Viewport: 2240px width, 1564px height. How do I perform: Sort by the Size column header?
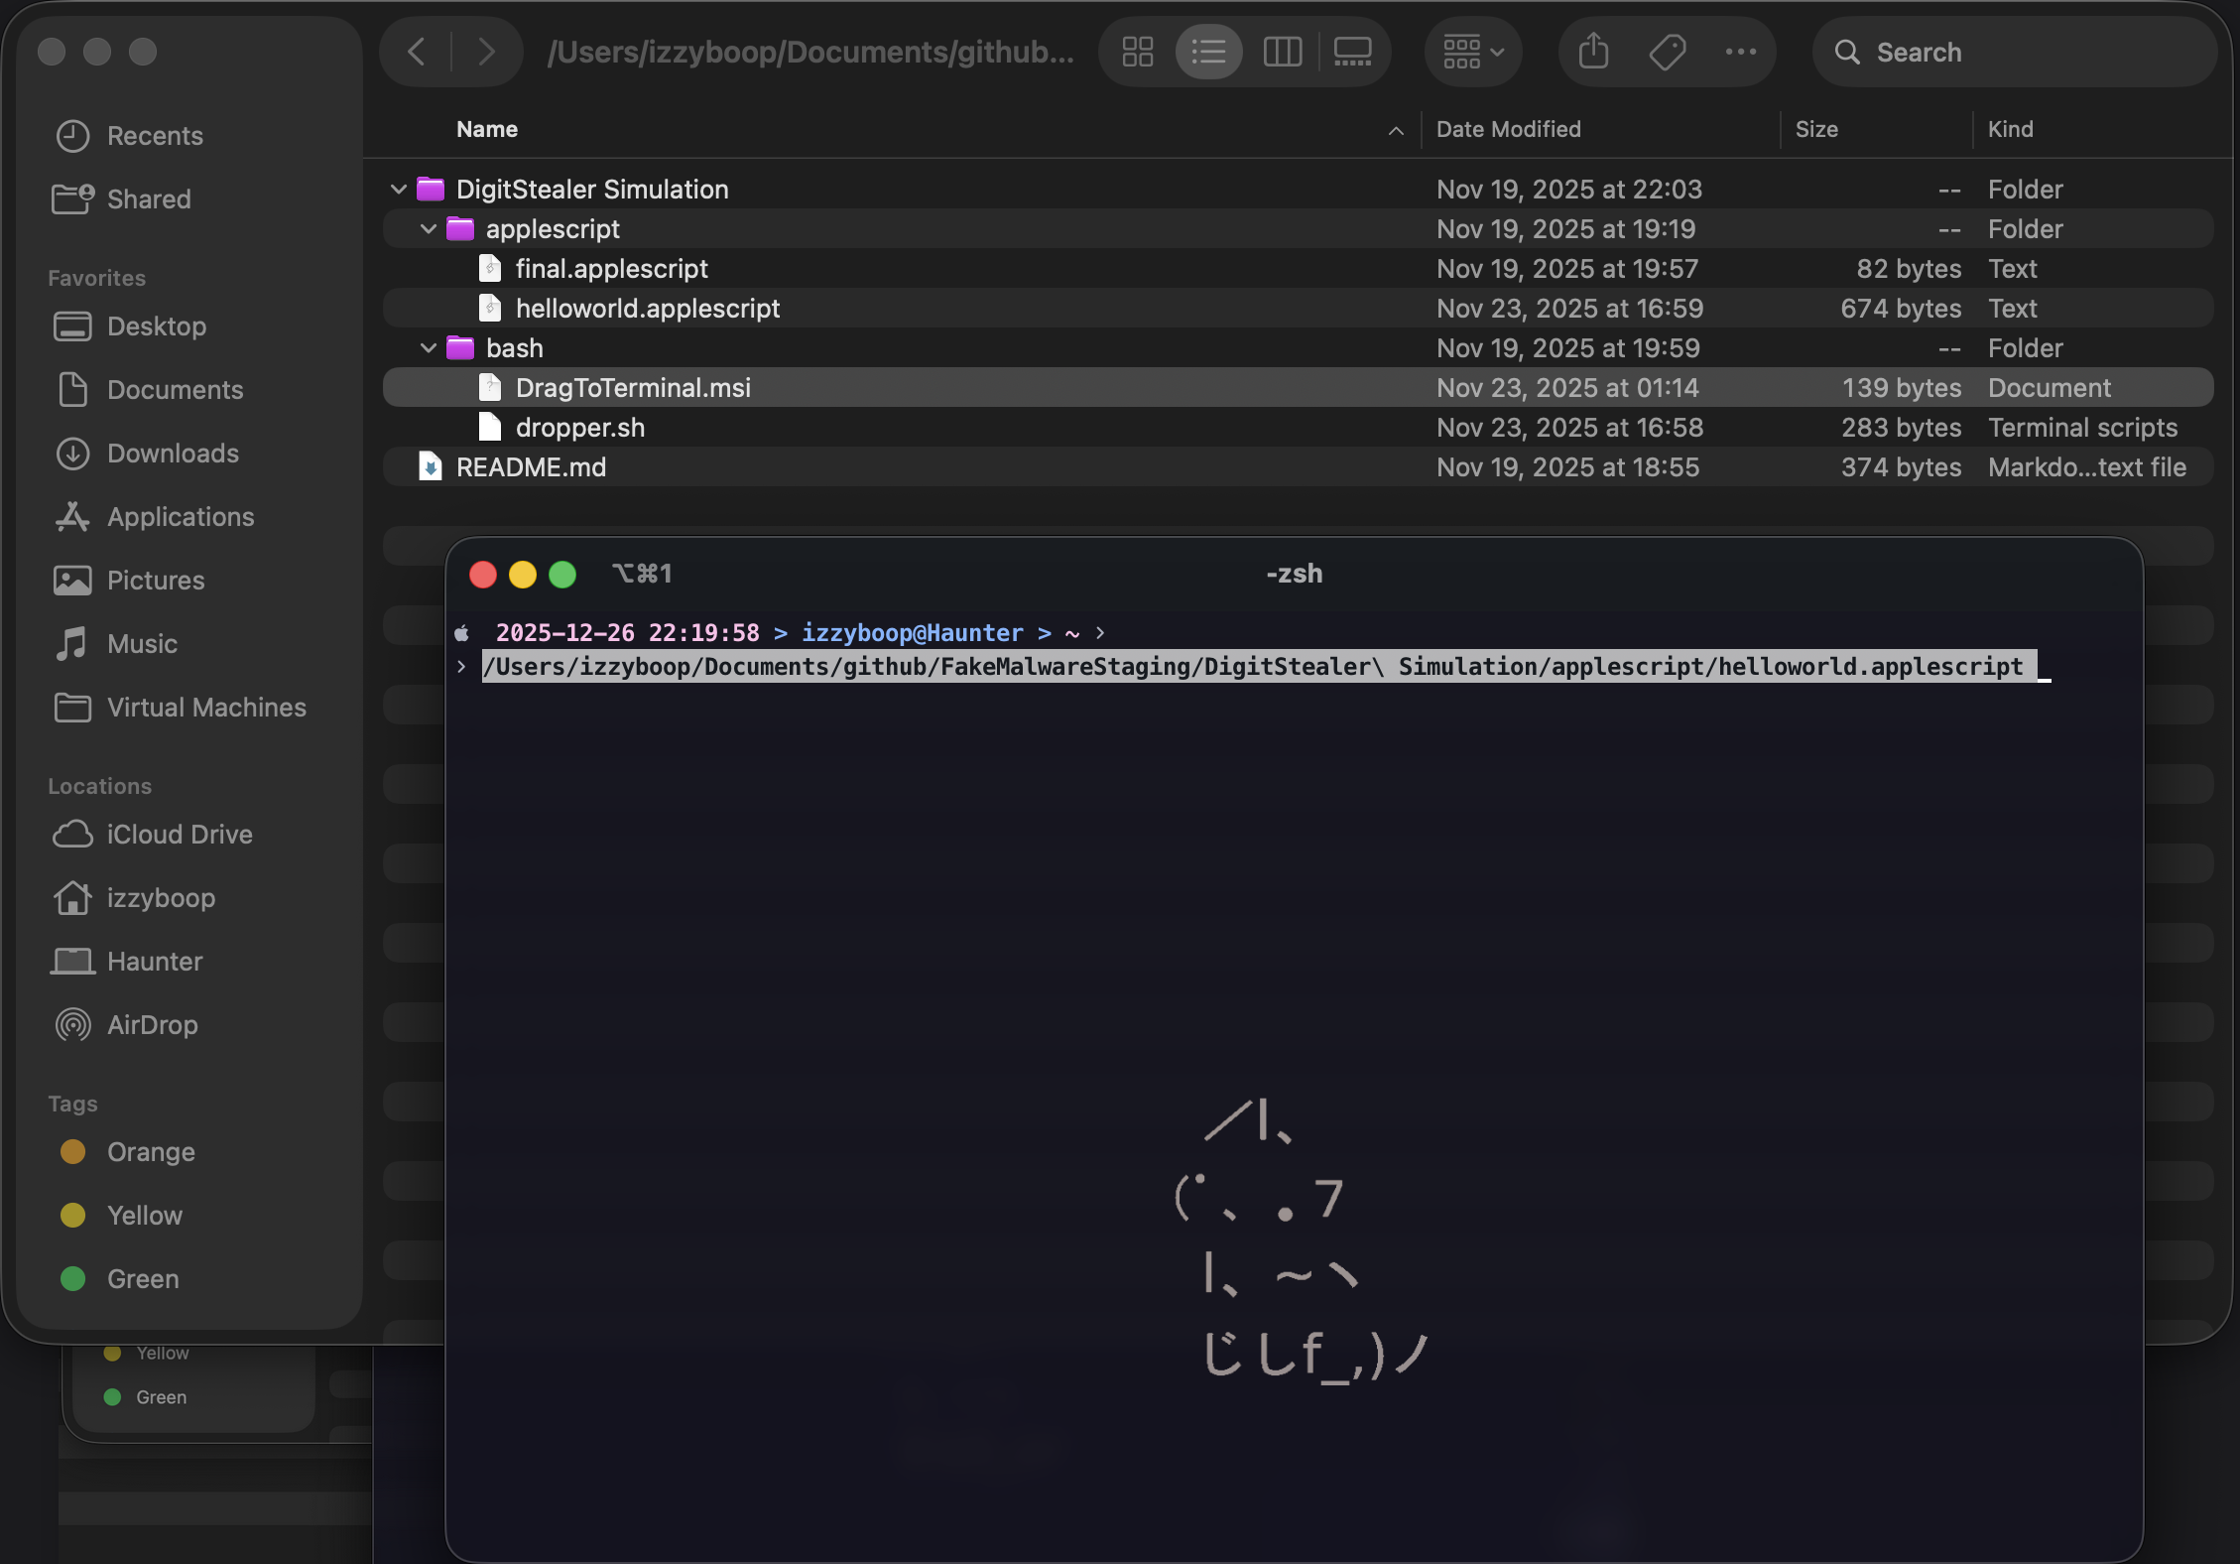[x=1815, y=129]
